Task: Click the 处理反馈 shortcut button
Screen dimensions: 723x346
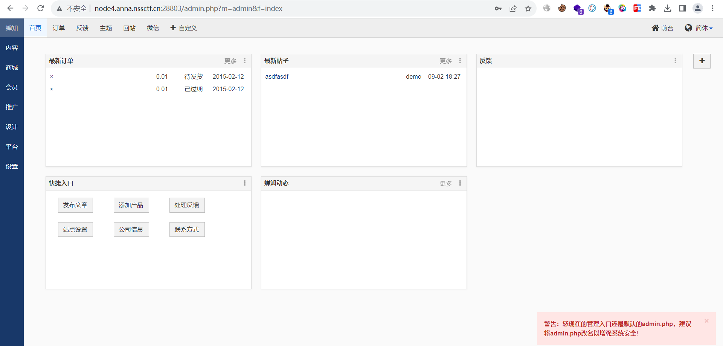Action: (x=187, y=205)
